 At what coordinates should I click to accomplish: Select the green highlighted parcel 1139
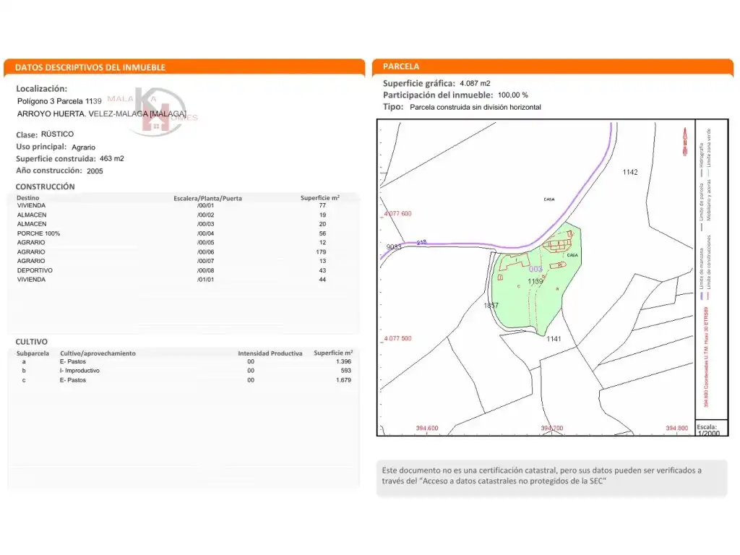(537, 280)
